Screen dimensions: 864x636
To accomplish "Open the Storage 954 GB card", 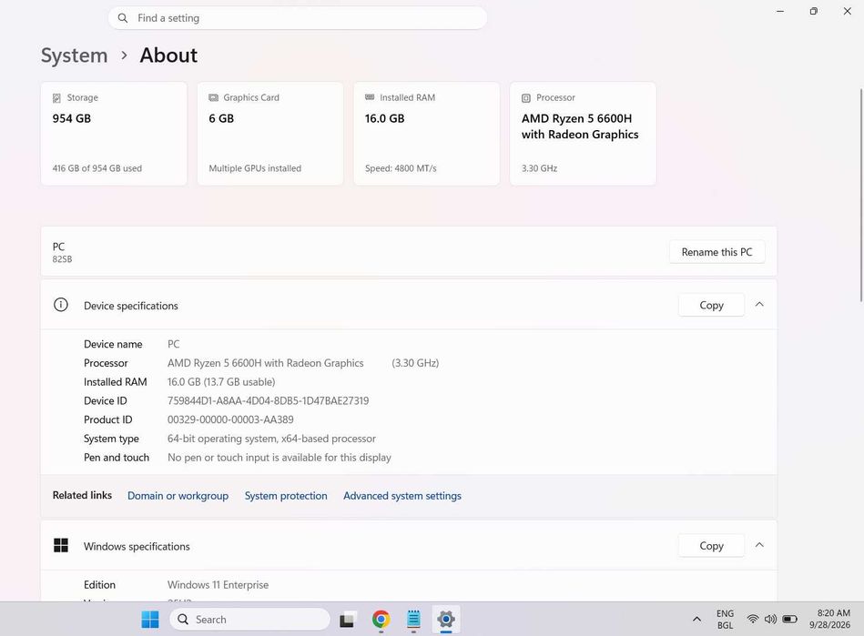I will 114,133.
